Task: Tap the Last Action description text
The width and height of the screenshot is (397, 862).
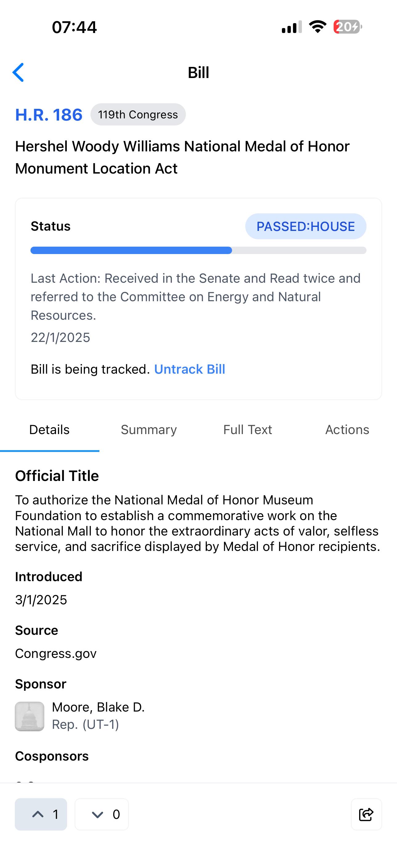Action: coord(195,297)
